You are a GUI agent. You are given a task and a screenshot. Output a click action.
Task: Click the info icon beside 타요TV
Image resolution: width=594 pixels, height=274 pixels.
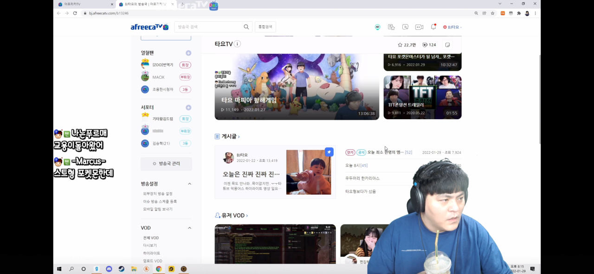pos(237,44)
